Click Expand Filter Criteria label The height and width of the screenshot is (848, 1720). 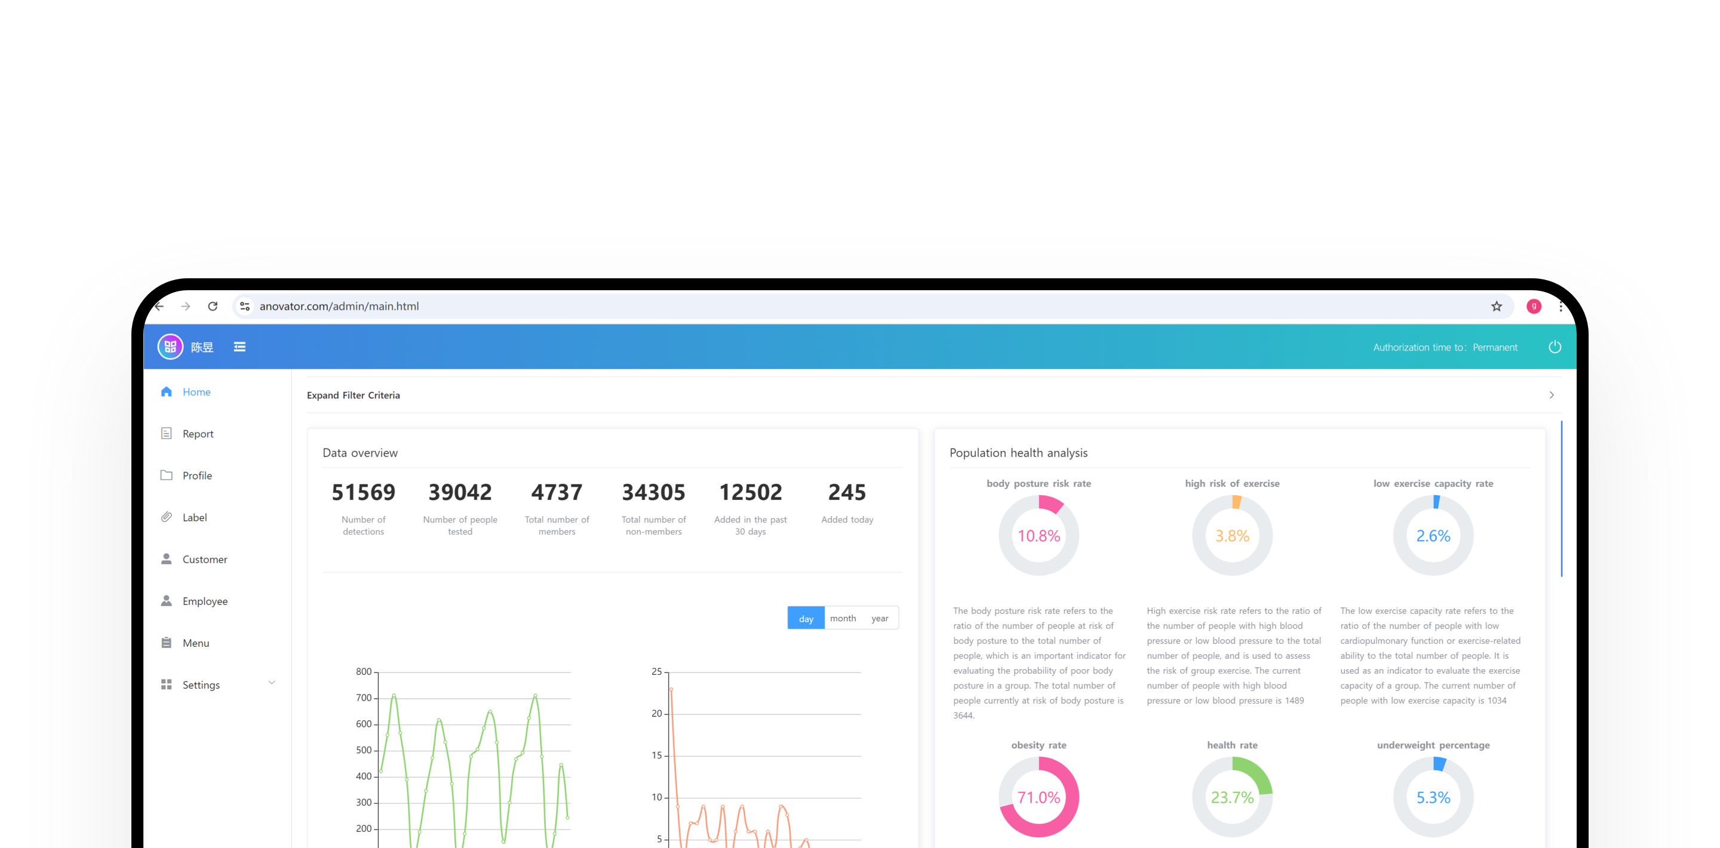pos(353,395)
